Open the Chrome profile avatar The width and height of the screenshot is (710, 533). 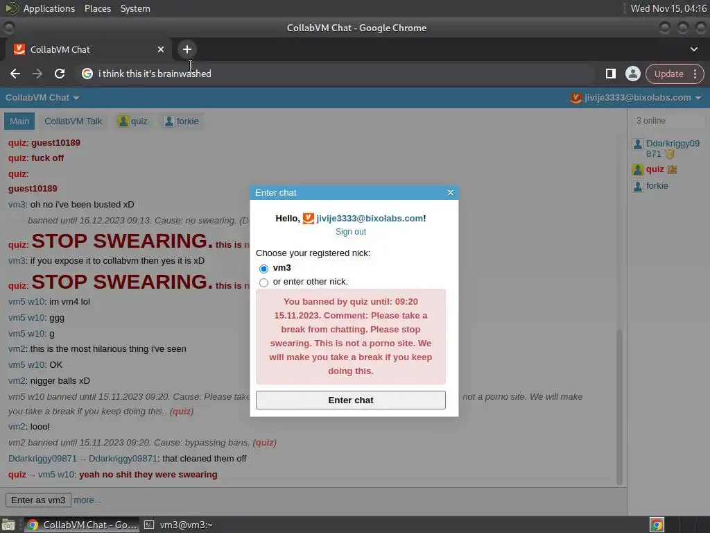point(632,74)
